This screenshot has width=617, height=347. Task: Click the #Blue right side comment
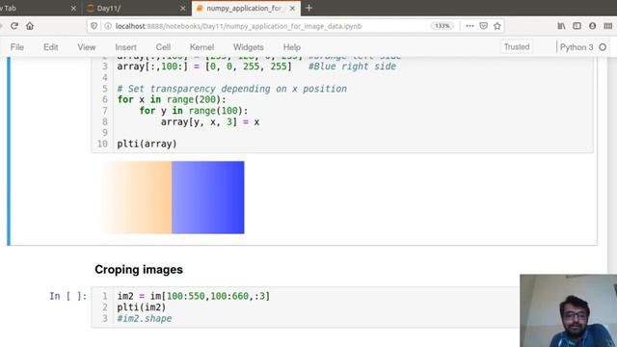352,67
